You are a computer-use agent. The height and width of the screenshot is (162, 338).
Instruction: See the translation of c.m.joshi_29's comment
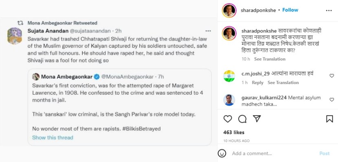[x=283, y=82]
